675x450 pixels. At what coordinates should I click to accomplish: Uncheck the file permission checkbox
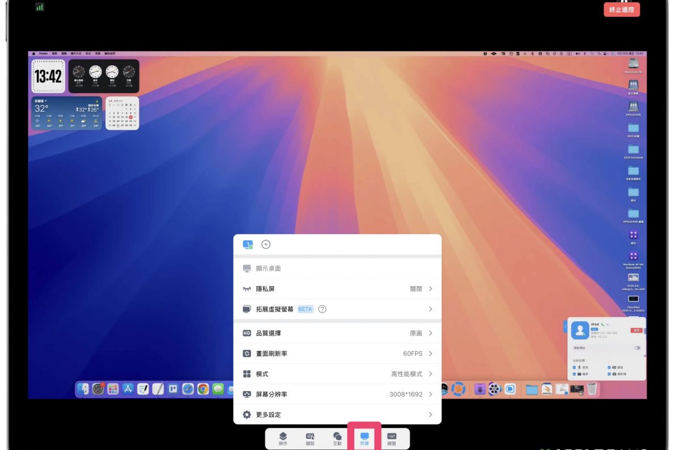click(574, 374)
